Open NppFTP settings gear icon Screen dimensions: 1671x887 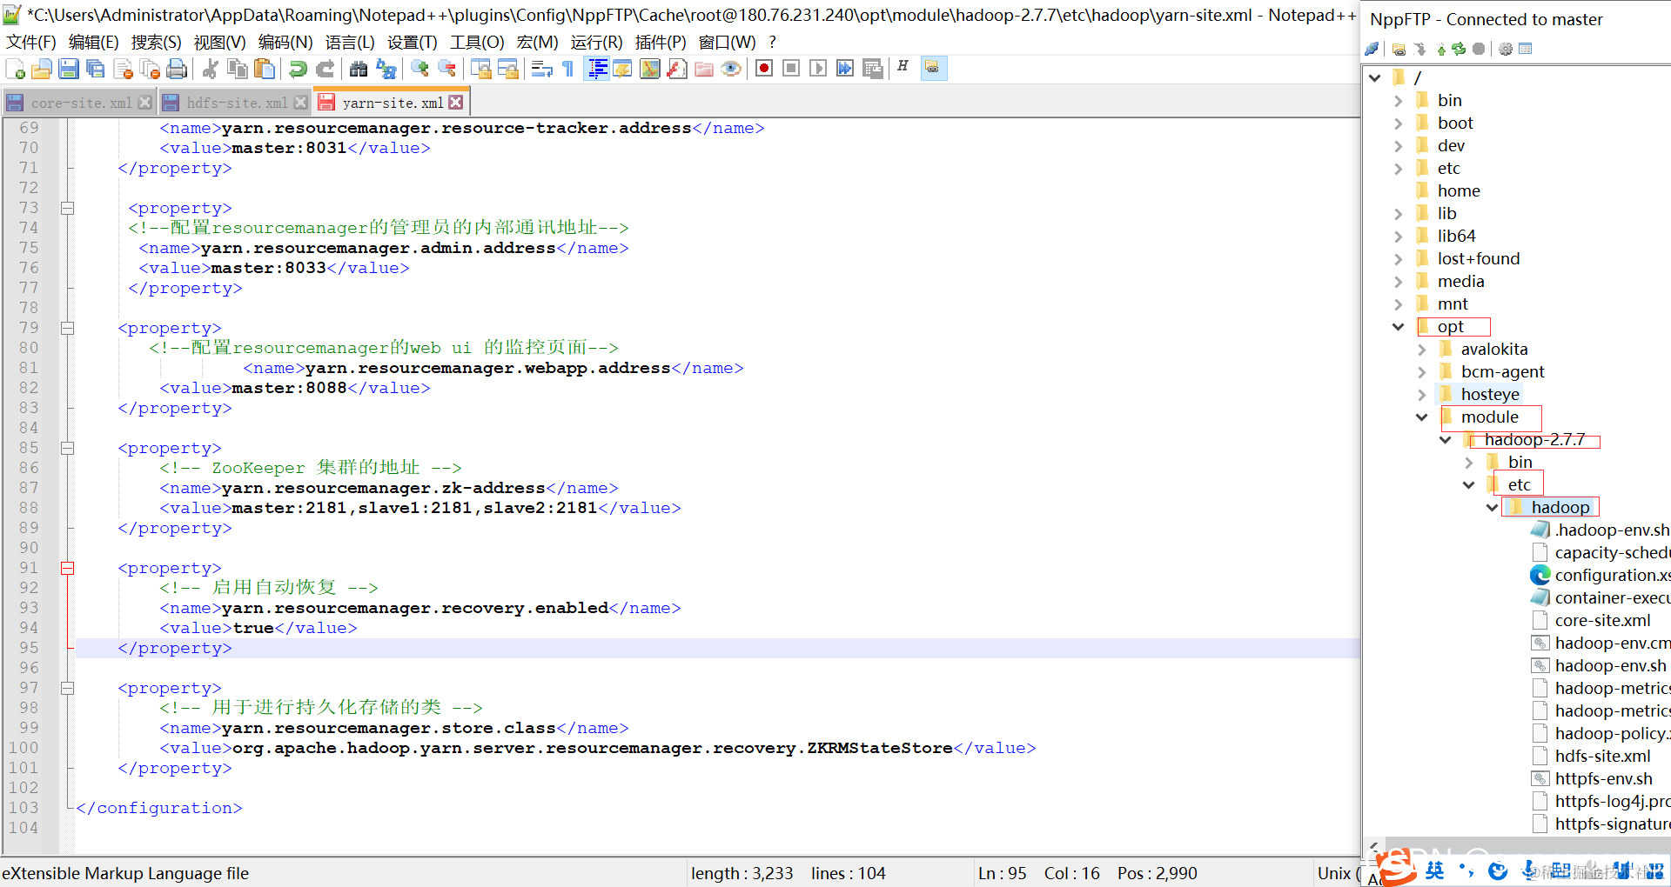click(1506, 49)
